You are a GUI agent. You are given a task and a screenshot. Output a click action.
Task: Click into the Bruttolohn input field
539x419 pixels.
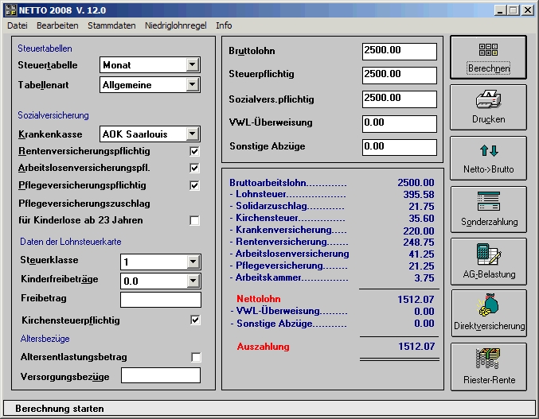[399, 51]
